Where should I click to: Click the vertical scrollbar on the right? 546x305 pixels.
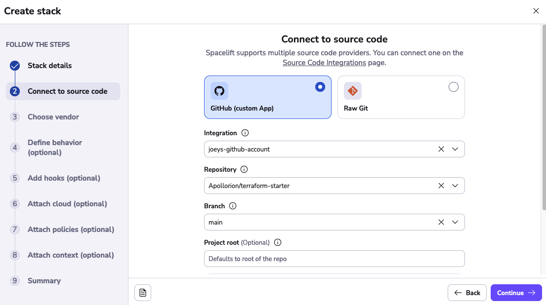click(x=544, y=118)
